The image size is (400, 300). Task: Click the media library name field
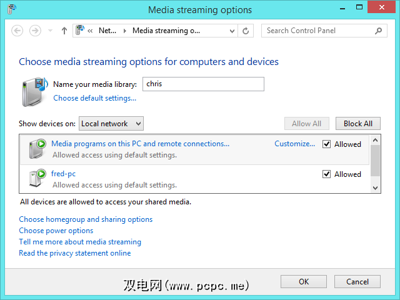click(x=202, y=84)
